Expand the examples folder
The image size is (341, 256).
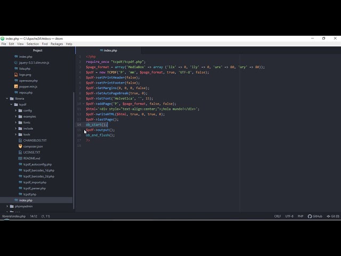point(16,116)
